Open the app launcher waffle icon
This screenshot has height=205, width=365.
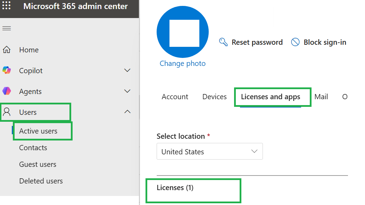click(x=7, y=5)
